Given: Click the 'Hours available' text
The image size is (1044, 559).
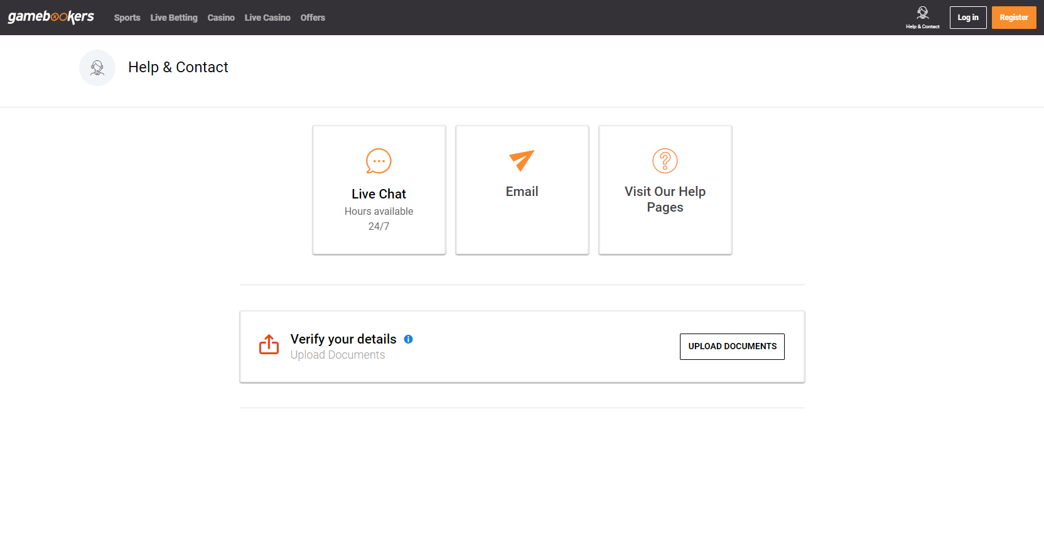Looking at the screenshot, I should (379, 212).
